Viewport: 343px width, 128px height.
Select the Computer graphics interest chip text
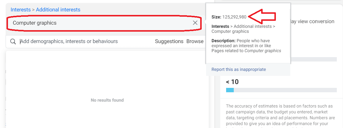(34, 23)
